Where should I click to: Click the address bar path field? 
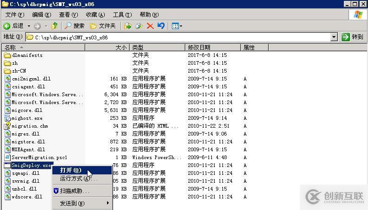point(178,37)
